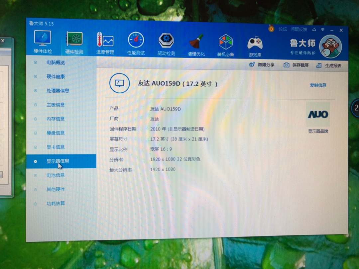Click the gold medal icon in title bar
The image size is (359, 269).
271,28
